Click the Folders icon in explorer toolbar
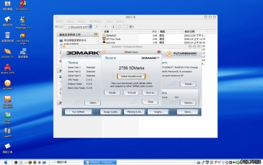Screen dimensions: 263x165 [x=125, y=27]
